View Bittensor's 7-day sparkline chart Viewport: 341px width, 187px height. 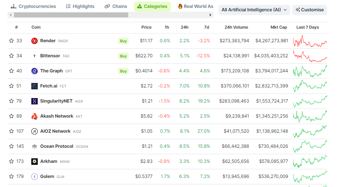310,56
